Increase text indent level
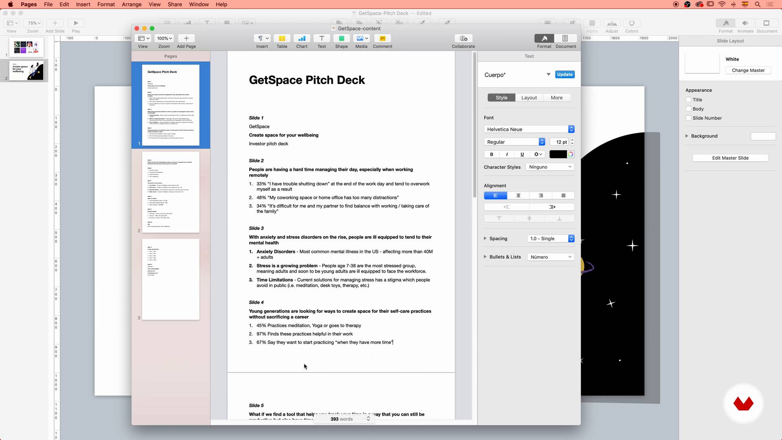Screen dimensions: 782x440 552,207
